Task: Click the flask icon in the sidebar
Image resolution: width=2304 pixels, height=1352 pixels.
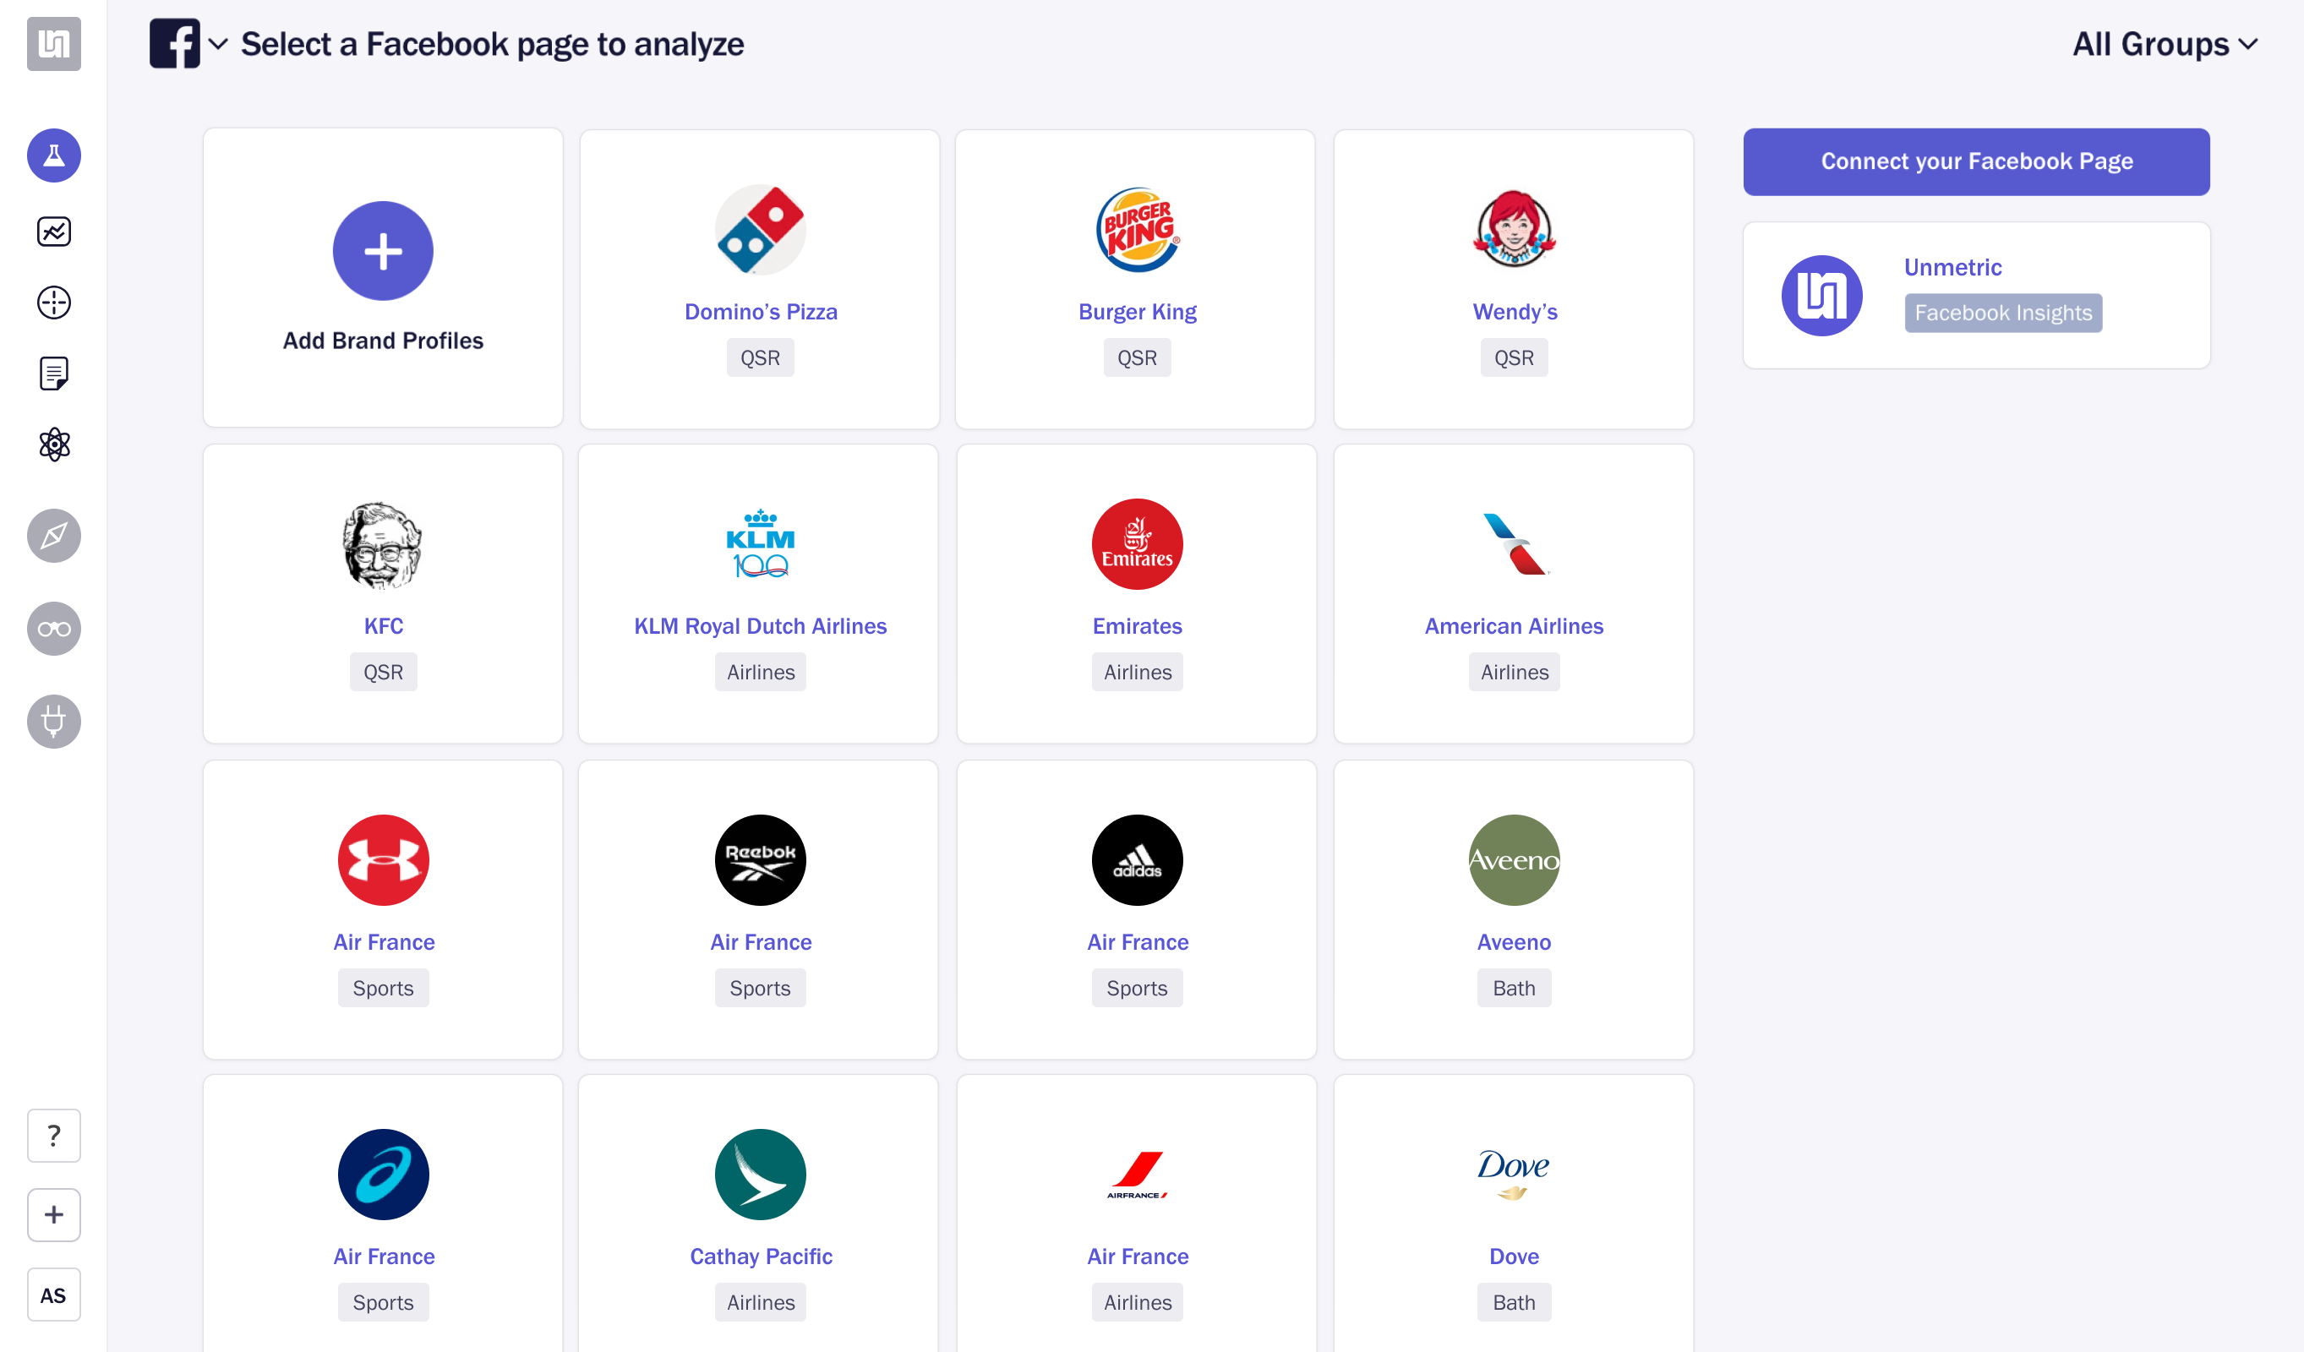Action: click(x=54, y=155)
